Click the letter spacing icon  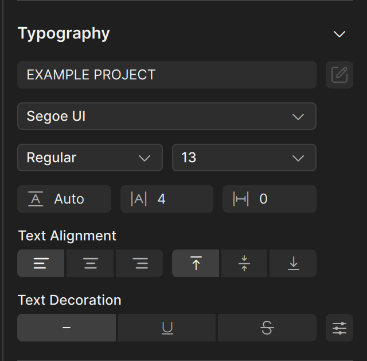[139, 199]
